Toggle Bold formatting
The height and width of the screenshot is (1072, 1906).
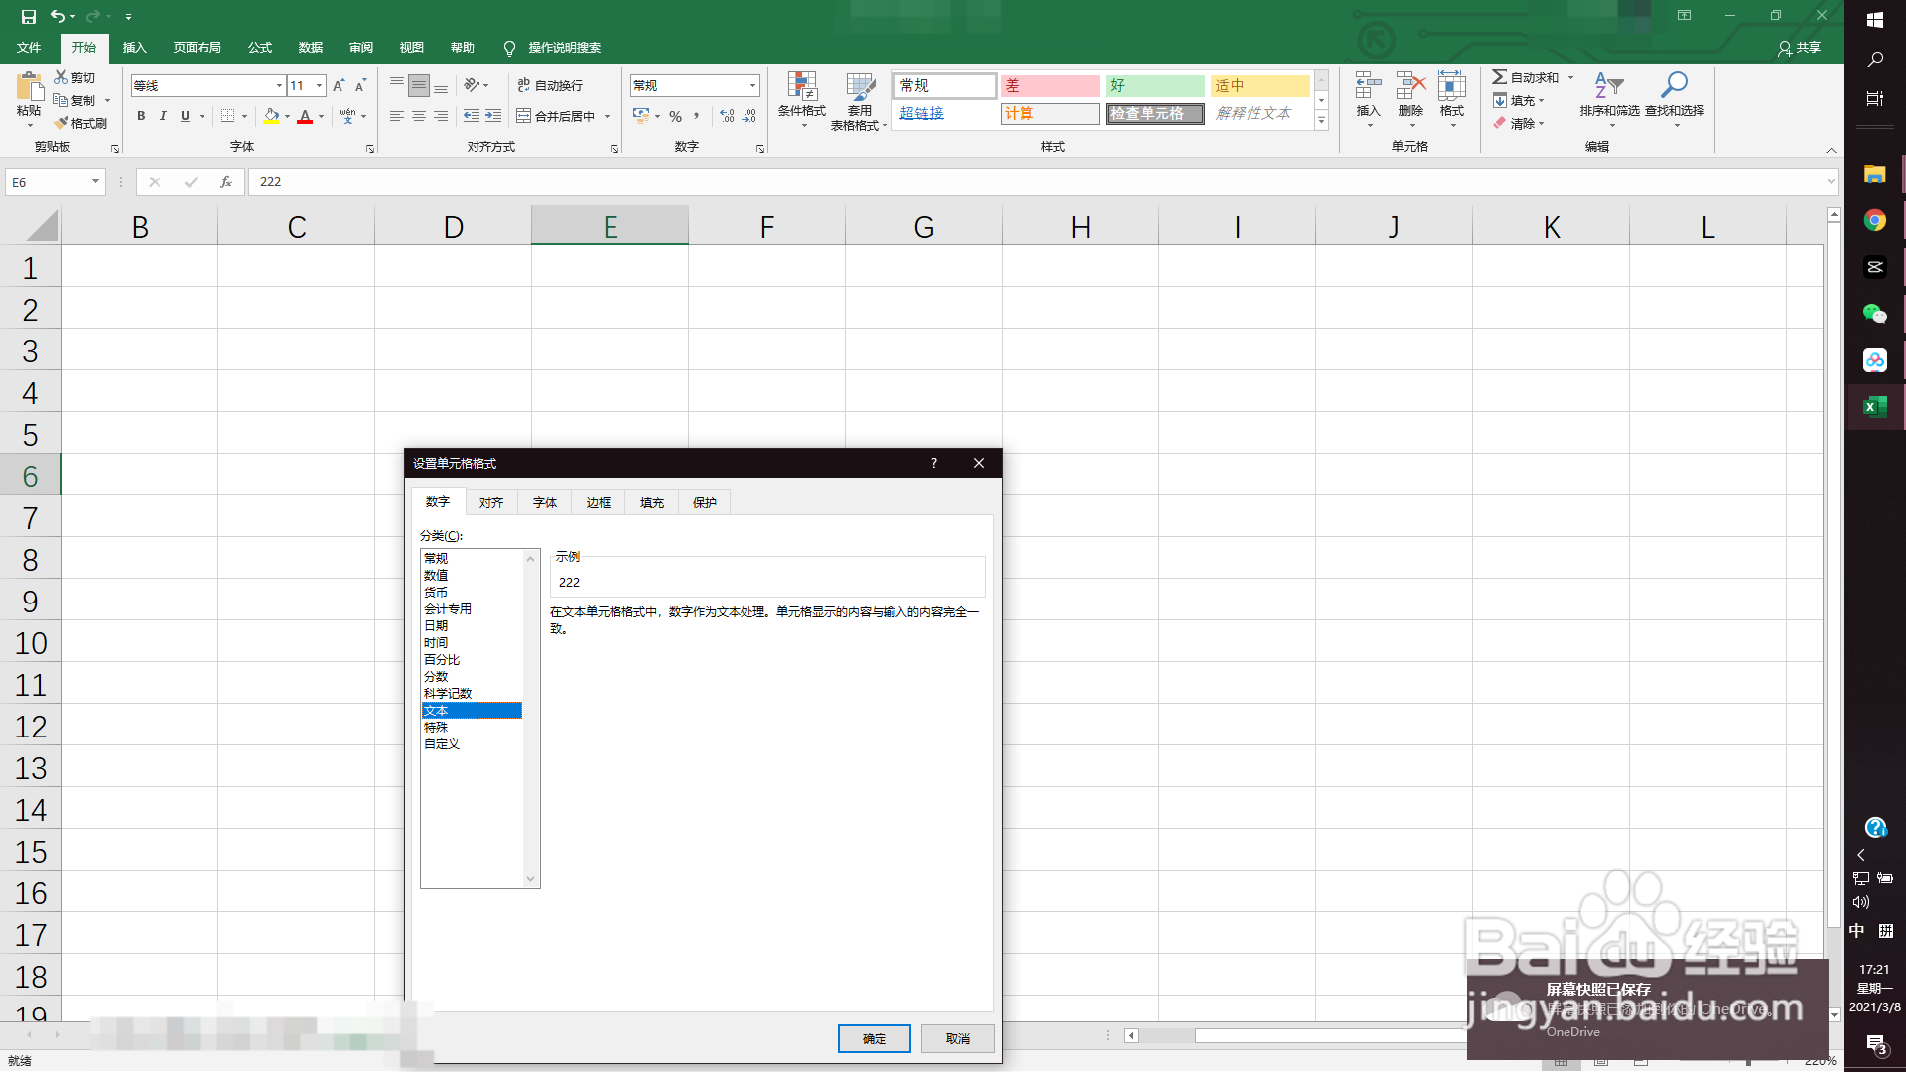coord(141,116)
